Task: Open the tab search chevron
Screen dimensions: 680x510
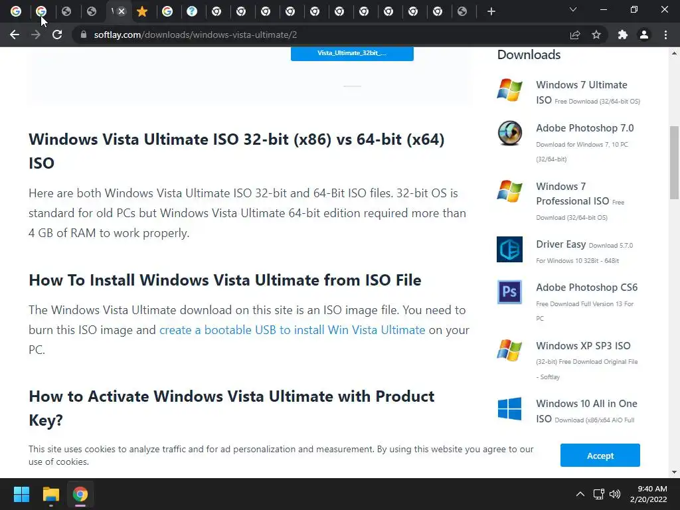Action: pos(573,9)
